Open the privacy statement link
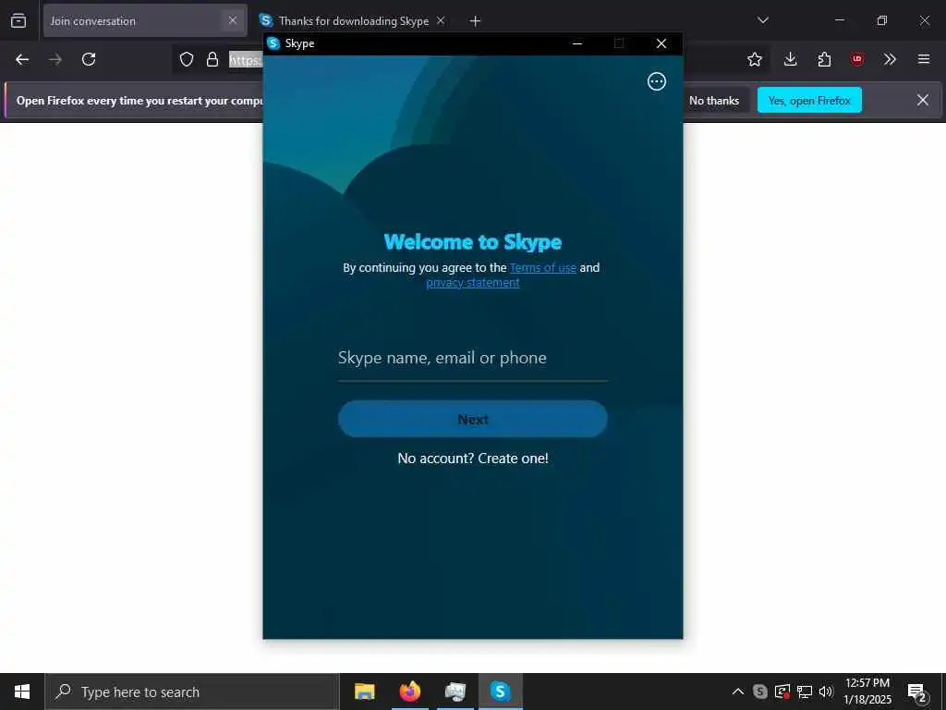The width and height of the screenshot is (946, 710). click(472, 283)
